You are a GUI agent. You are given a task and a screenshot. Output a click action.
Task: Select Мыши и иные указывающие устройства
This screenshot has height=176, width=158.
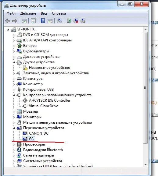click(x=57, y=122)
